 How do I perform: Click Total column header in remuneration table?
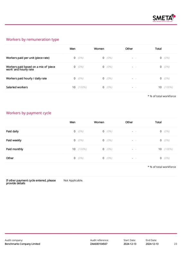(158, 49)
